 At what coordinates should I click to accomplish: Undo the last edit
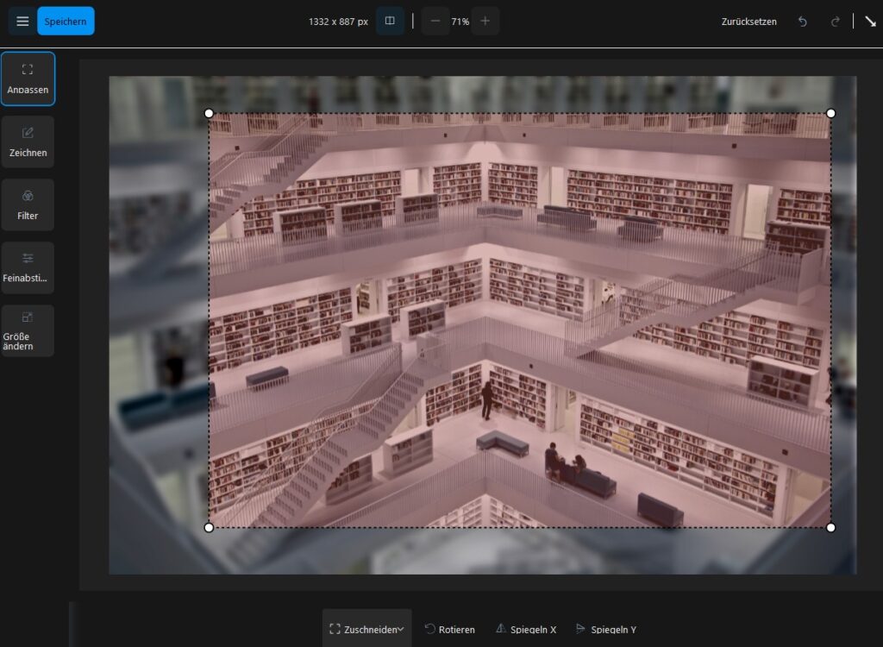(803, 22)
